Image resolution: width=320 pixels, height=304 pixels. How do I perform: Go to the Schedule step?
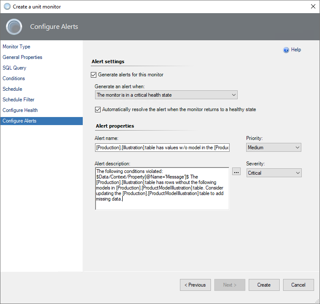12,89
